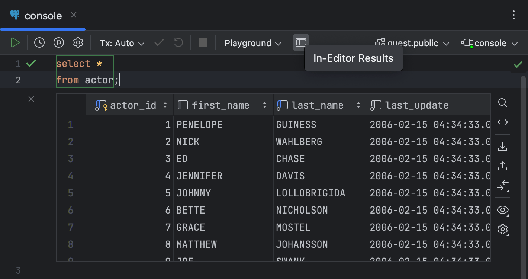The image size is (528, 279).
Task: Open the compare data icon
Action: pos(503,185)
